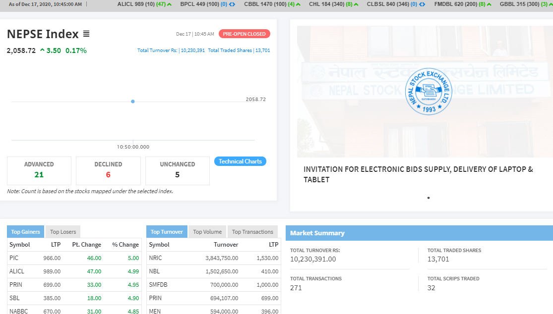Viewport: 553px width, 314px height.
Task: Click the CHL ticker up arrow
Action: [x=356, y=4]
